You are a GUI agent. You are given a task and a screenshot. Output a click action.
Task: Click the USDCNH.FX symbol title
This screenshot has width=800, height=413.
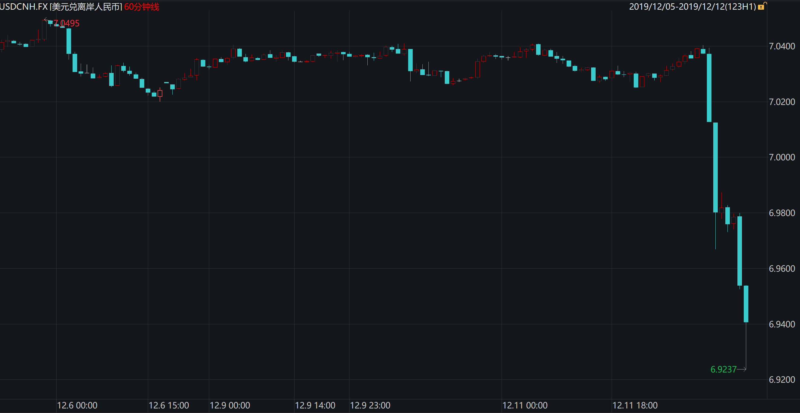(x=24, y=7)
